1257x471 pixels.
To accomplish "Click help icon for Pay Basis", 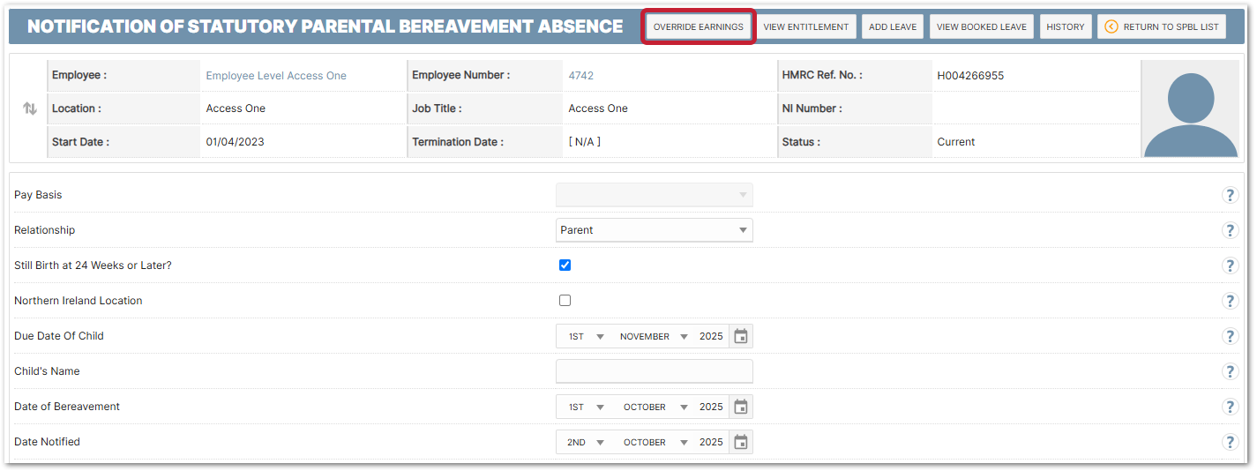I will 1230,195.
